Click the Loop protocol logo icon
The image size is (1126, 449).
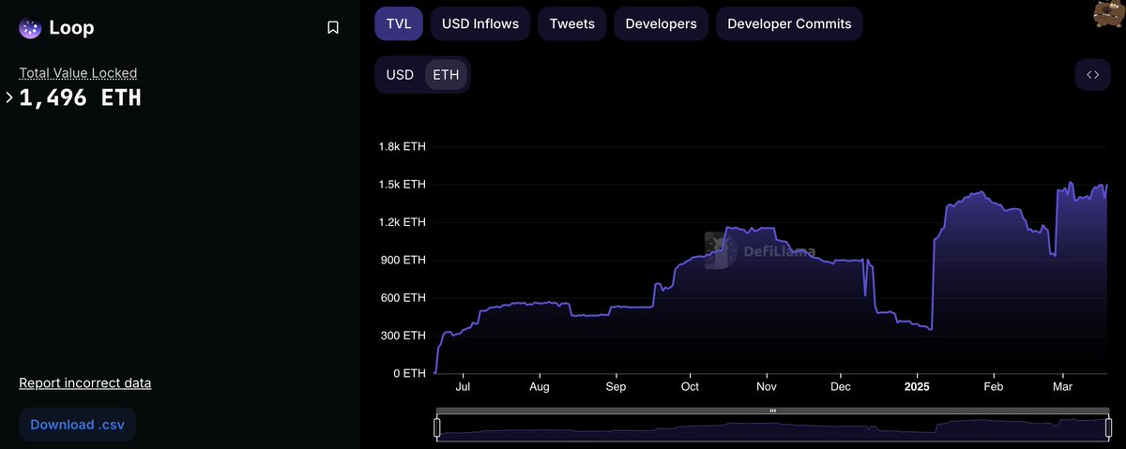[30, 28]
